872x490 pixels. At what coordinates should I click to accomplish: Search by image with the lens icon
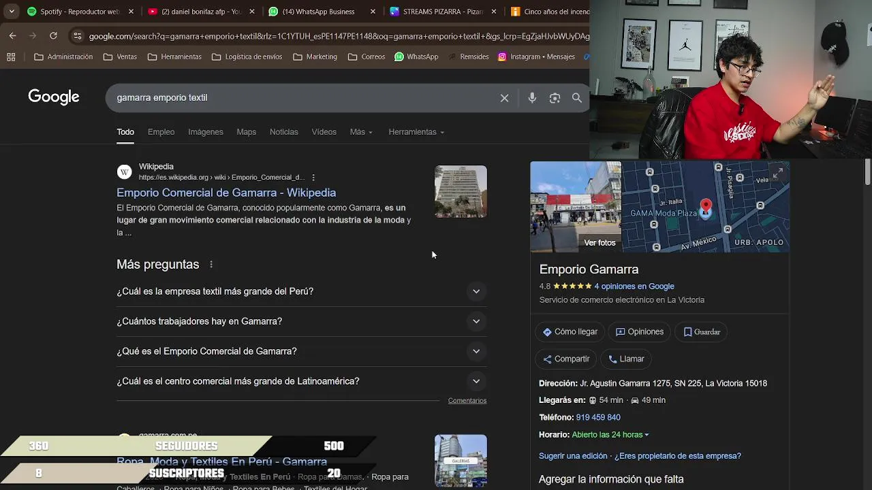tap(555, 98)
